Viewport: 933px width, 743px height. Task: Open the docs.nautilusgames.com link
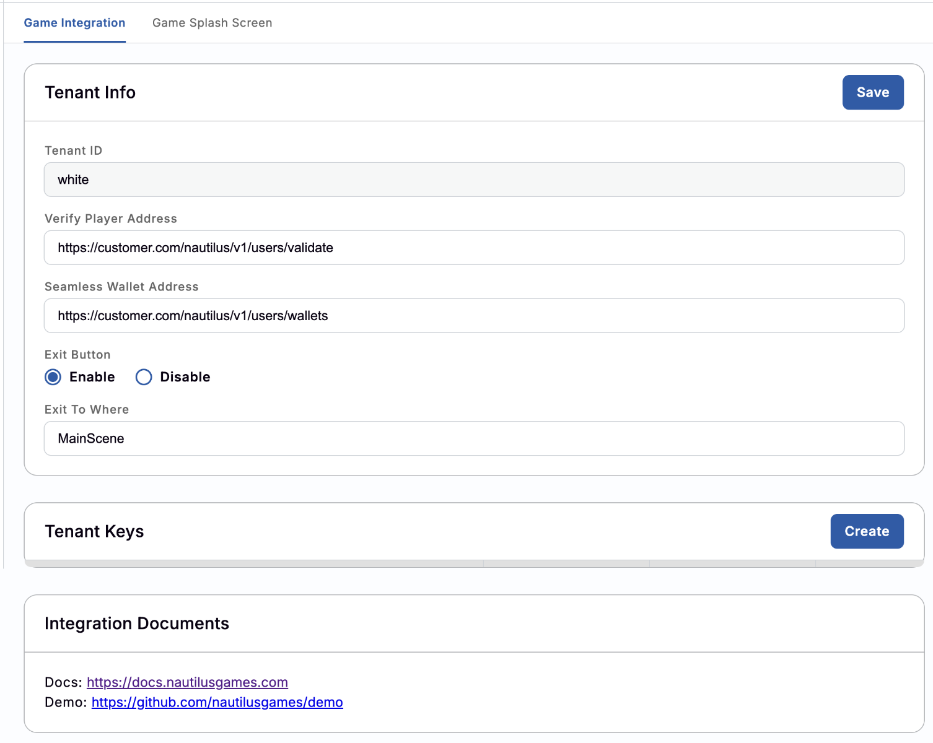(x=187, y=682)
